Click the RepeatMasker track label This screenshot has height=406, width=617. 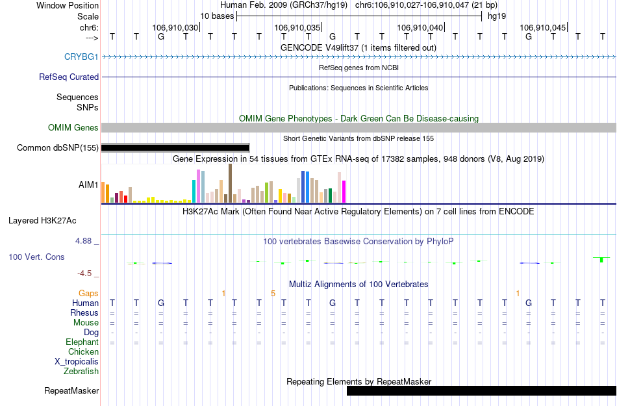point(71,390)
